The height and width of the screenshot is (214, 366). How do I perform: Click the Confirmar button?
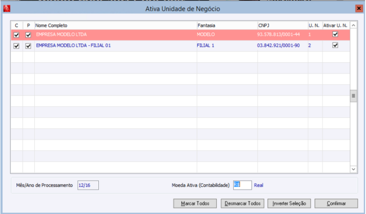(336, 203)
